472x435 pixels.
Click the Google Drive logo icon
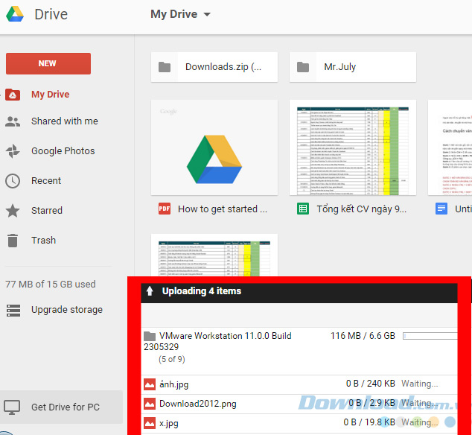click(x=15, y=14)
